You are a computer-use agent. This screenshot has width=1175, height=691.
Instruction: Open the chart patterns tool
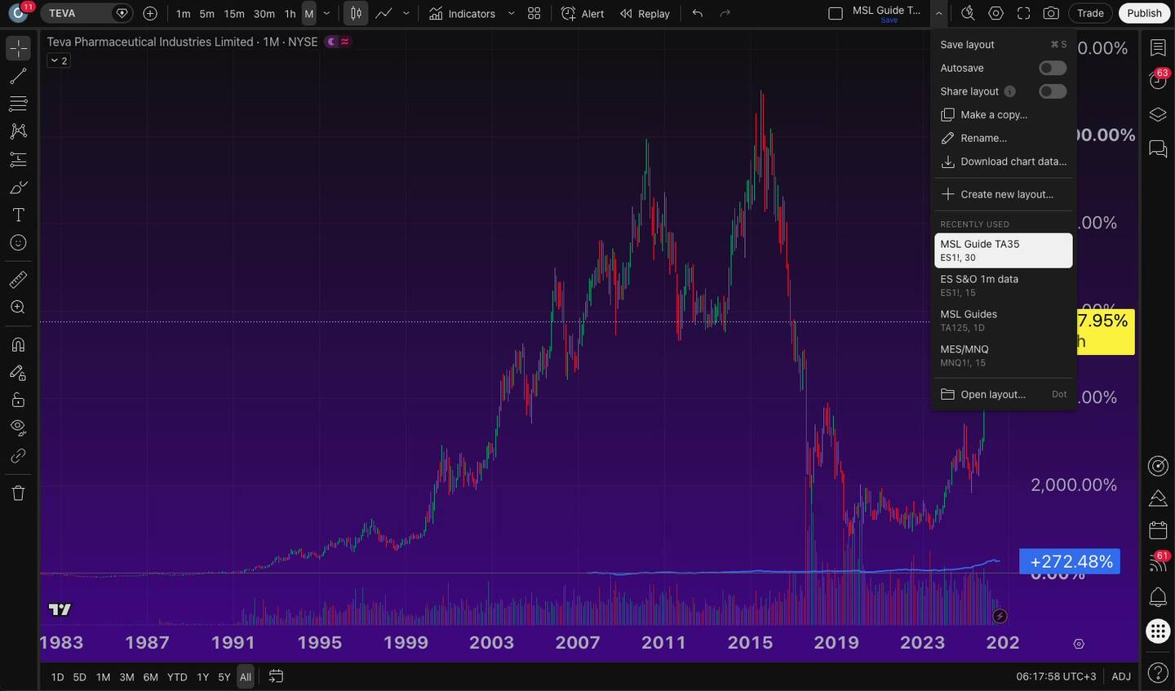pyautogui.click(x=18, y=131)
